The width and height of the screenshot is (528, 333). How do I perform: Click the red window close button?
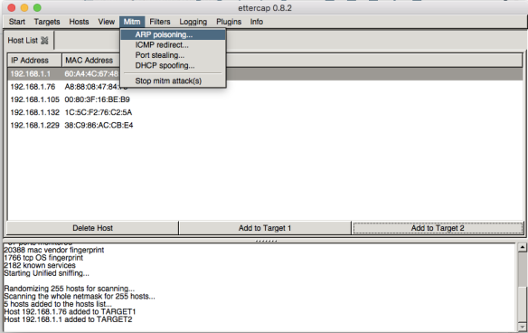pos(12,7)
